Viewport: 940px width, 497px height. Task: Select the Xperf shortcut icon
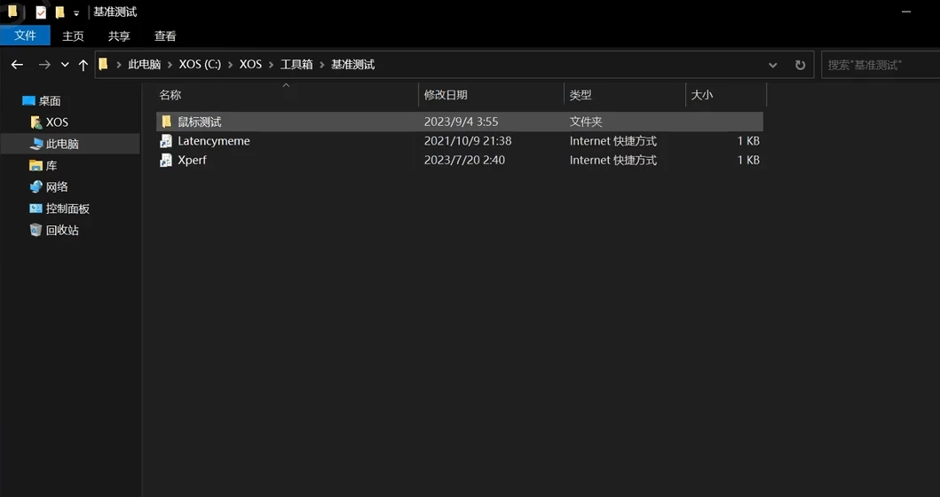tap(166, 161)
